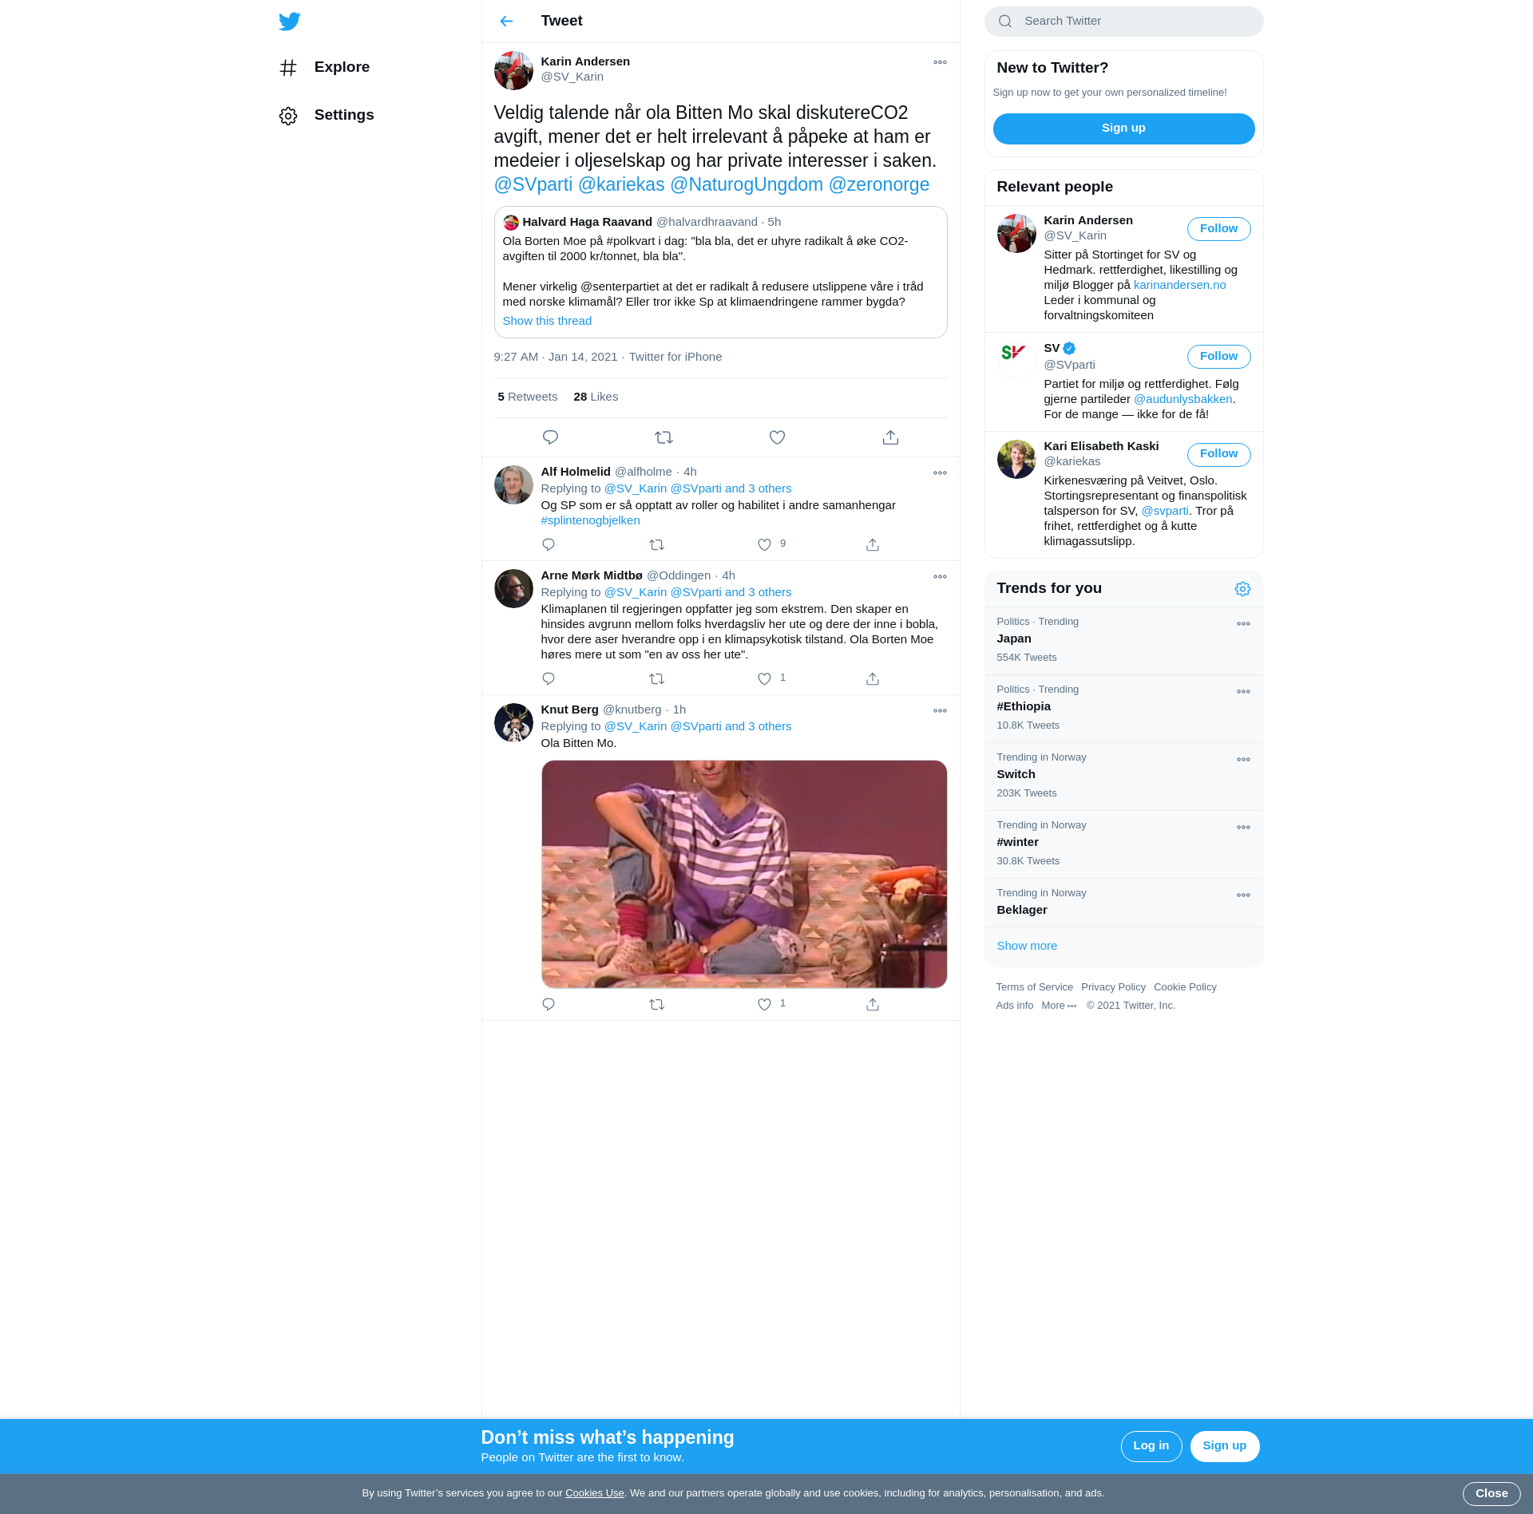1533x1514 pixels.
Task: Click the Twitter bird logo
Action: (289, 22)
